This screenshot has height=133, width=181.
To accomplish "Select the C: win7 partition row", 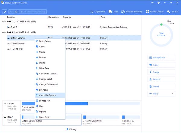I will point(14,27).
